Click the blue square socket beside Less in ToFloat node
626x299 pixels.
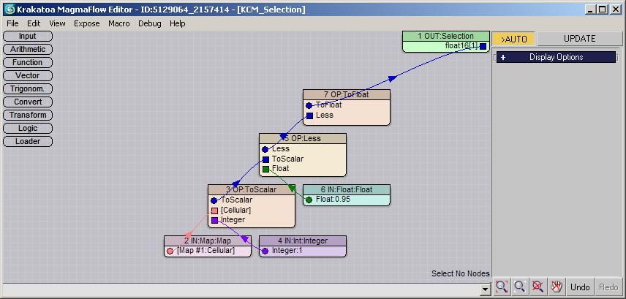pos(309,116)
